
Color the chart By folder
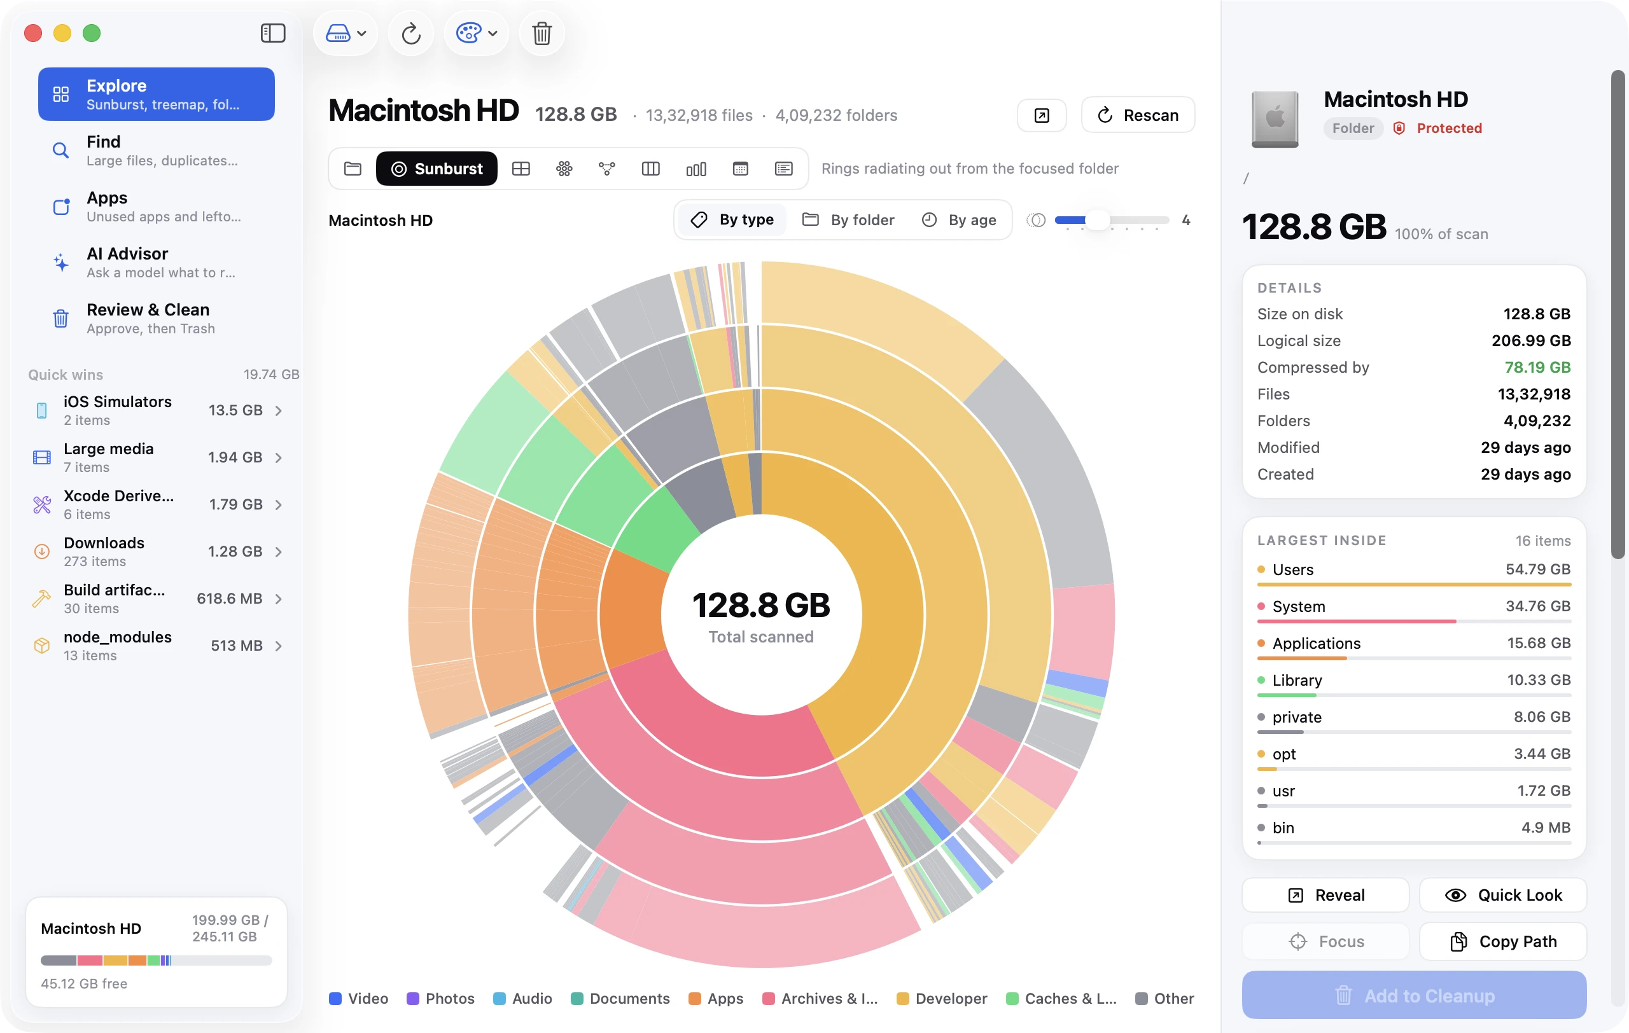[x=848, y=219]
